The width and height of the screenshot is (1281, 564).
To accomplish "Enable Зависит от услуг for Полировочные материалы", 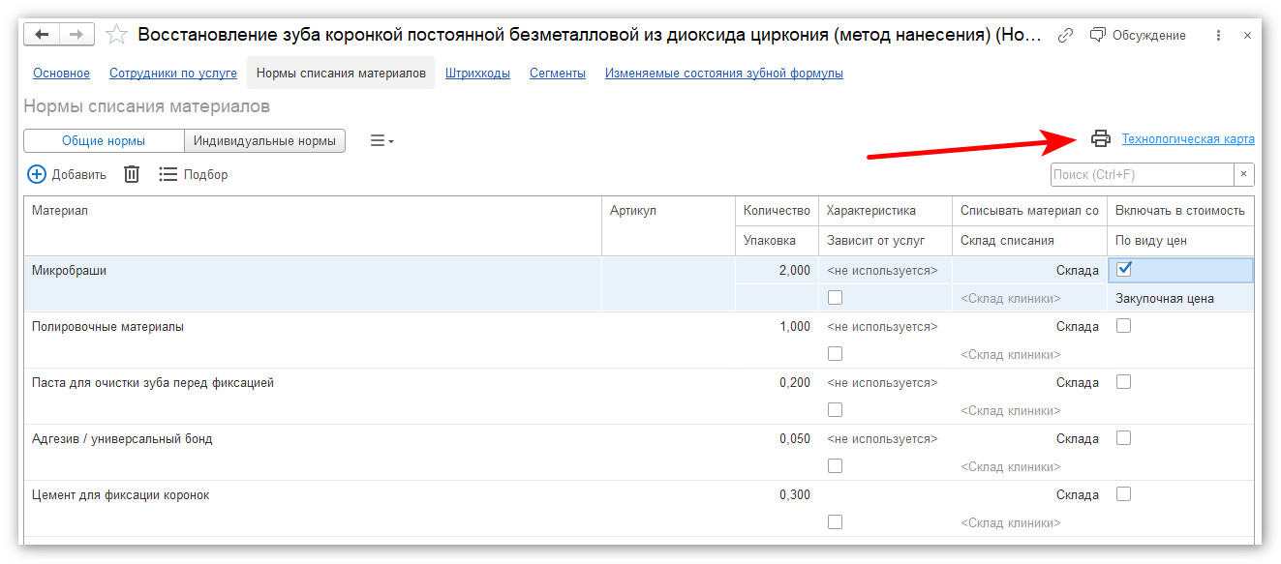I will point(835,353).
